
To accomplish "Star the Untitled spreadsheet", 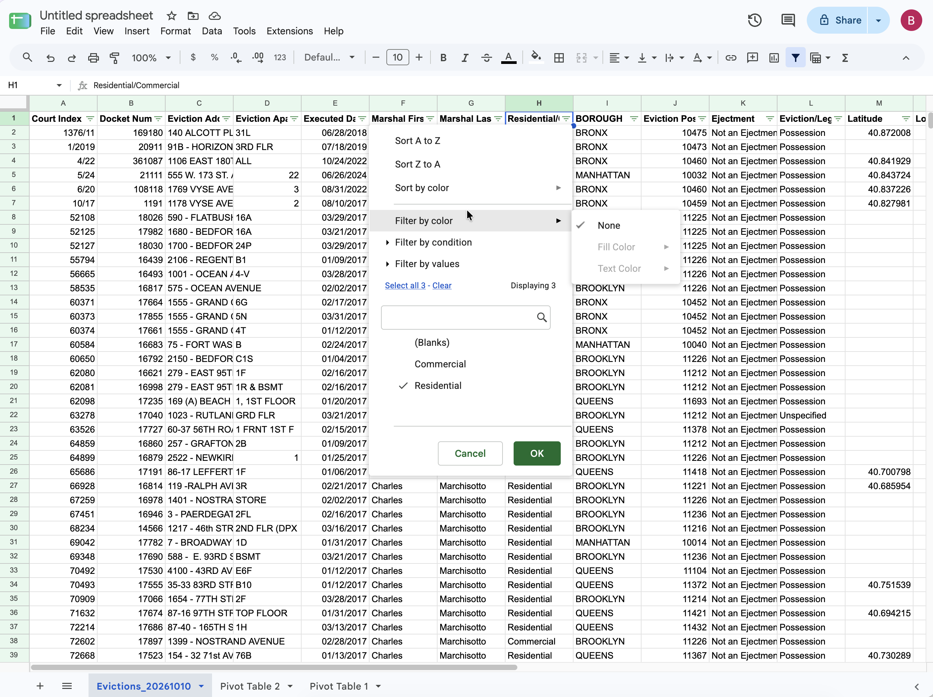I will (x=171, y=16).
